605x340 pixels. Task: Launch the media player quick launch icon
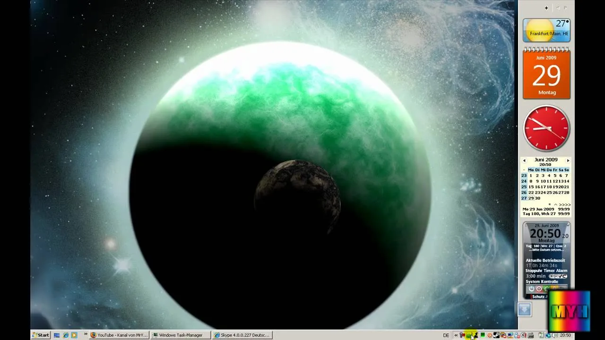pyautogui.click(x=74, y=335)
